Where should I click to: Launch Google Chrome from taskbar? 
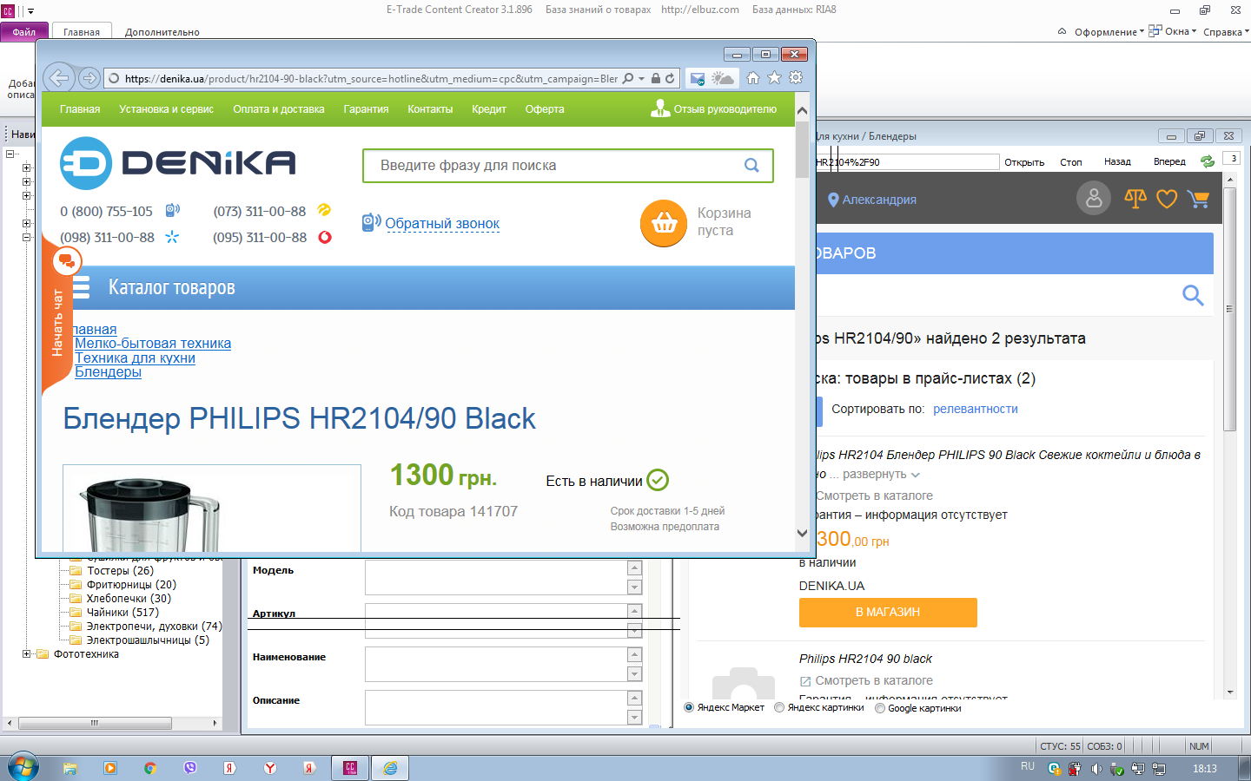[149, 768]
